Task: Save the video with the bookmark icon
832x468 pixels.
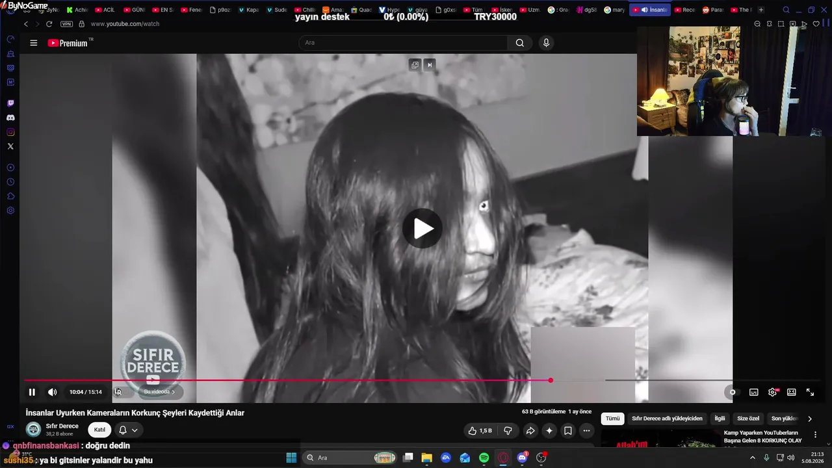Action: 568,430
